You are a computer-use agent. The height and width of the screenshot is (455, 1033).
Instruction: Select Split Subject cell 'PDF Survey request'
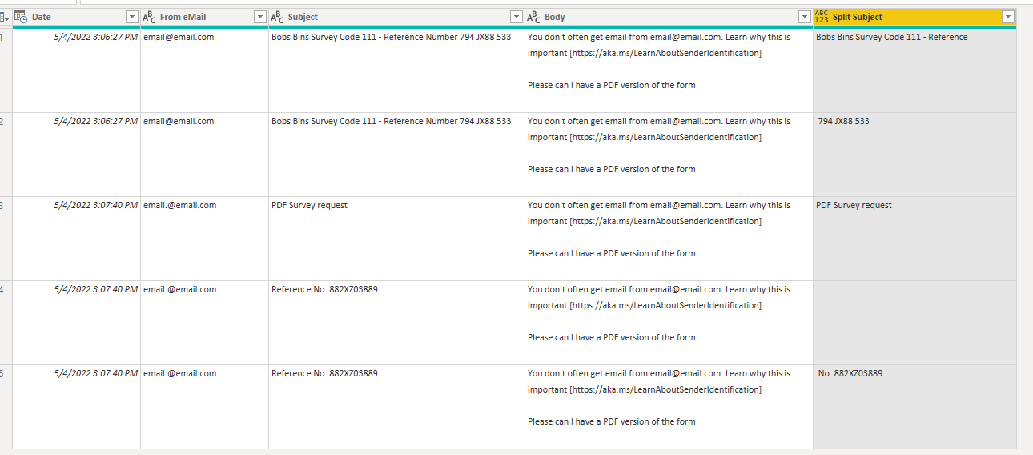click(914, 239)
